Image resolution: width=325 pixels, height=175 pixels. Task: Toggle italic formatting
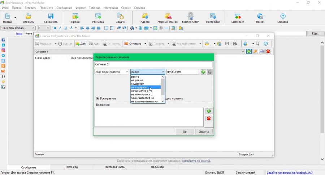pos(60,28)
